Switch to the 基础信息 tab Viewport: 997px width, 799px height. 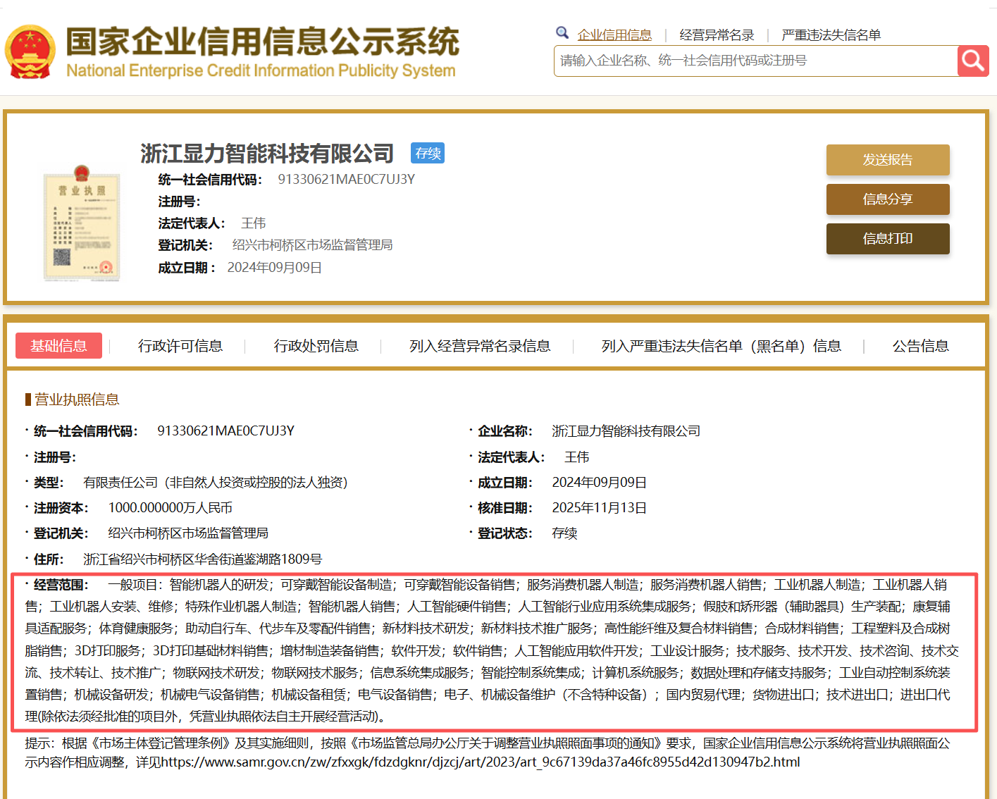[58, 346]
